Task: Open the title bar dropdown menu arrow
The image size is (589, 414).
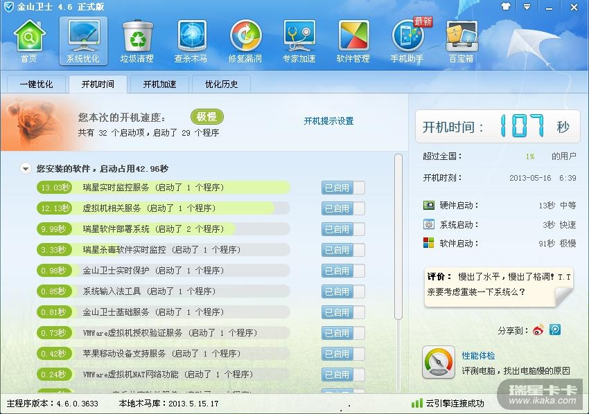Action: point(527,7)
